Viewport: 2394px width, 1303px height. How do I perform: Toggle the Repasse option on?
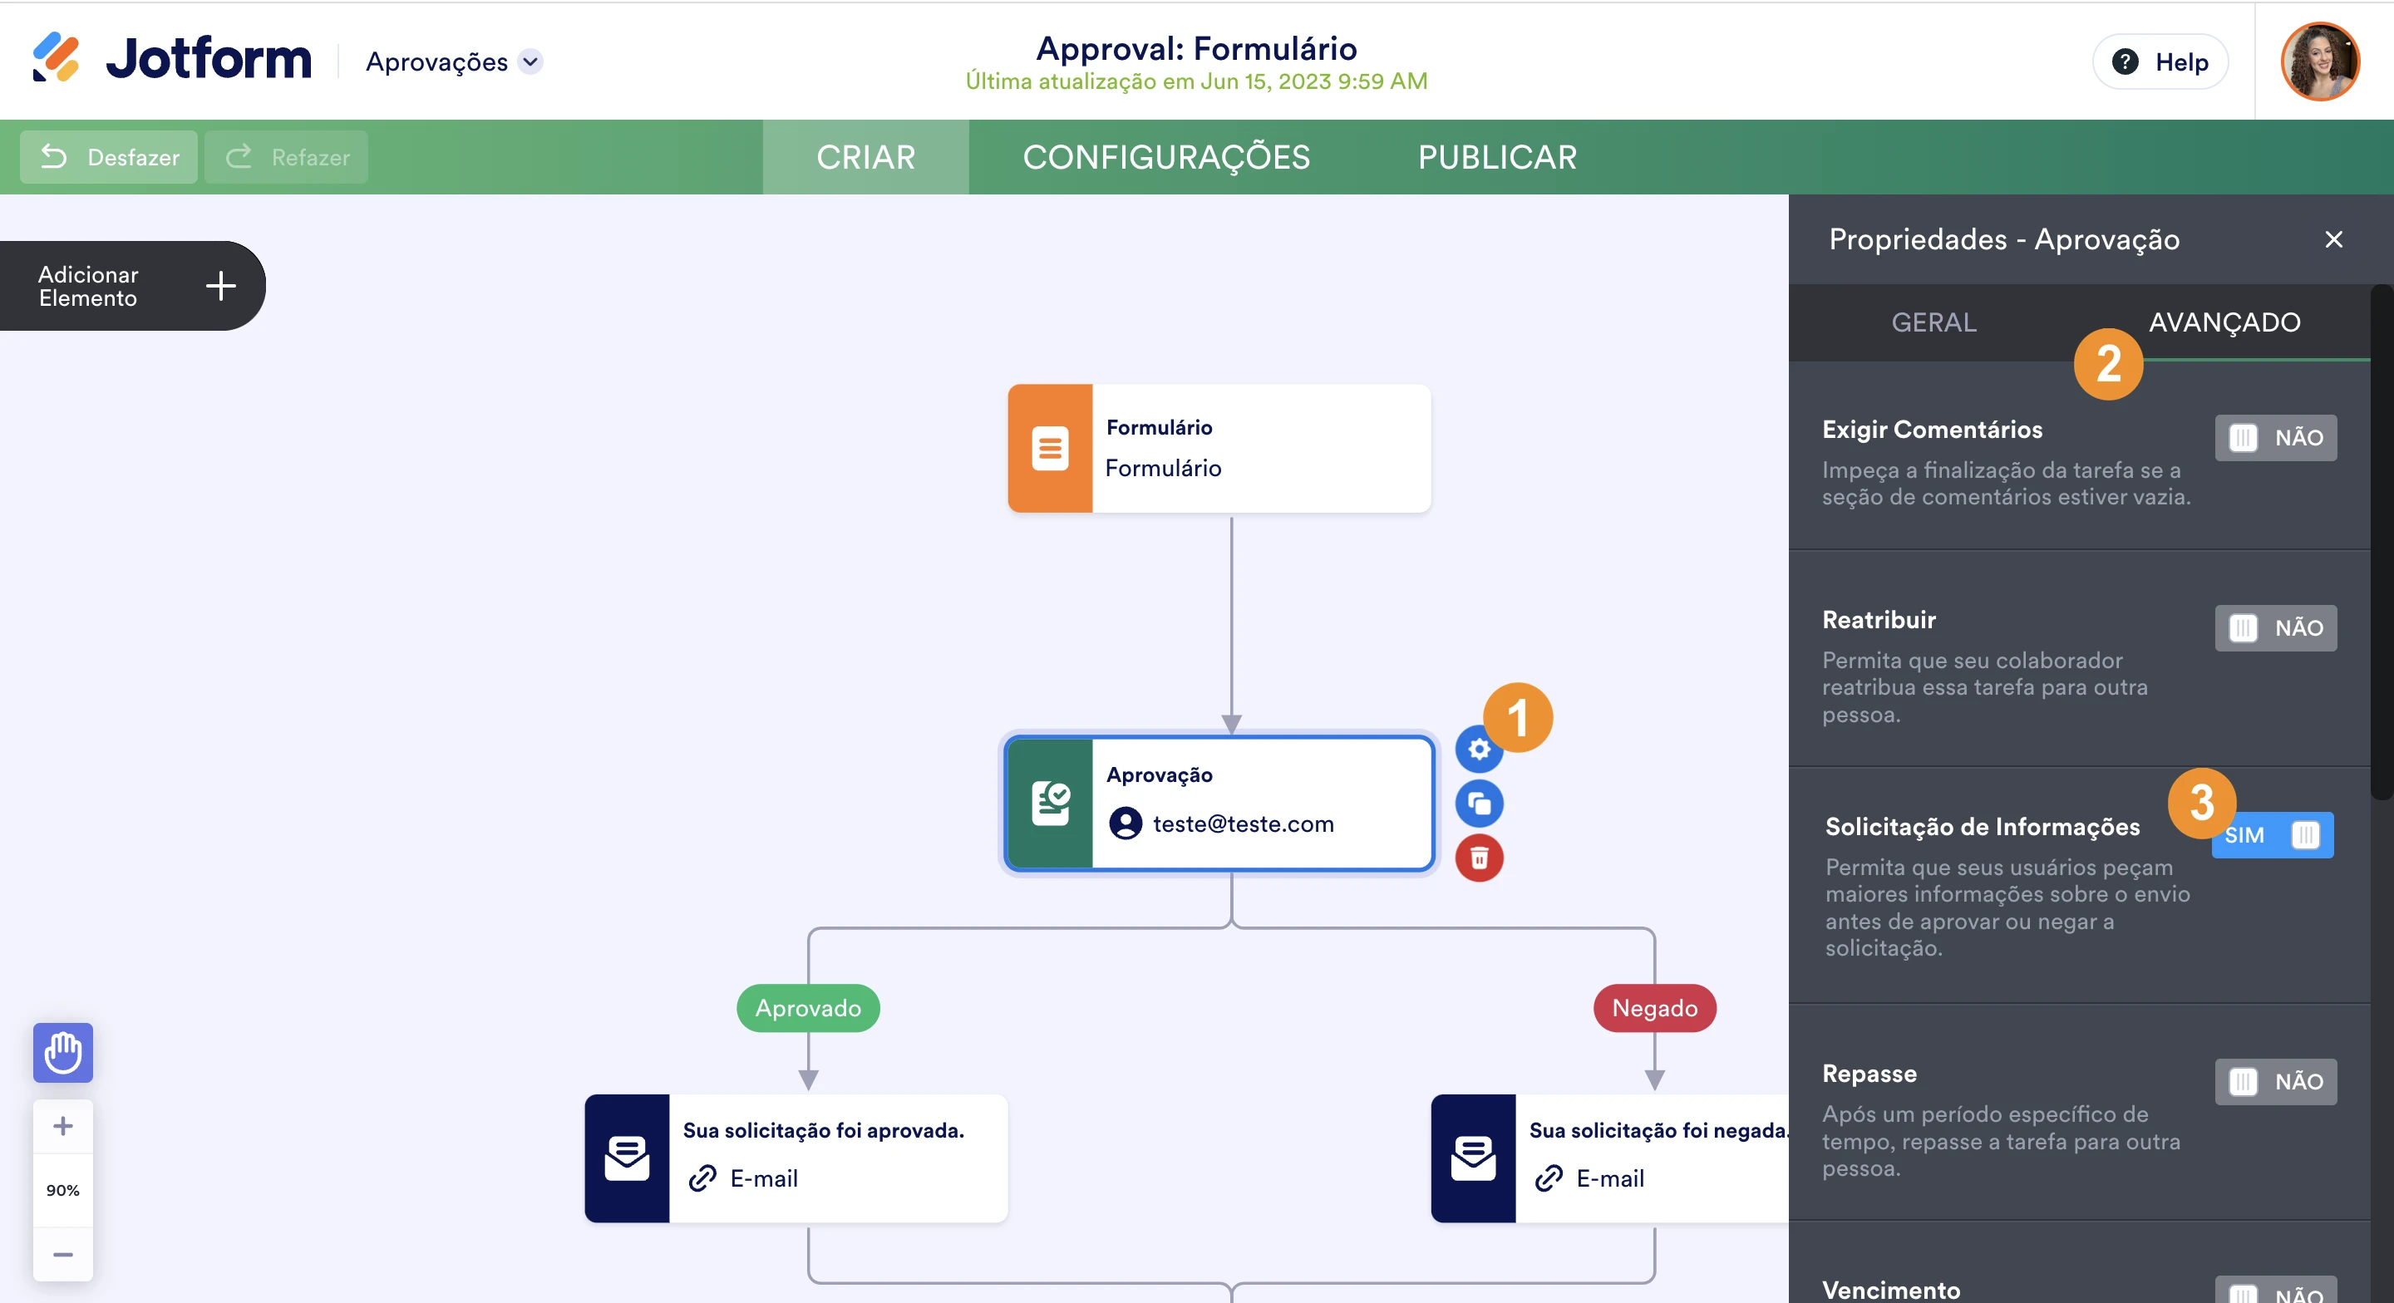(2274, 1082)
